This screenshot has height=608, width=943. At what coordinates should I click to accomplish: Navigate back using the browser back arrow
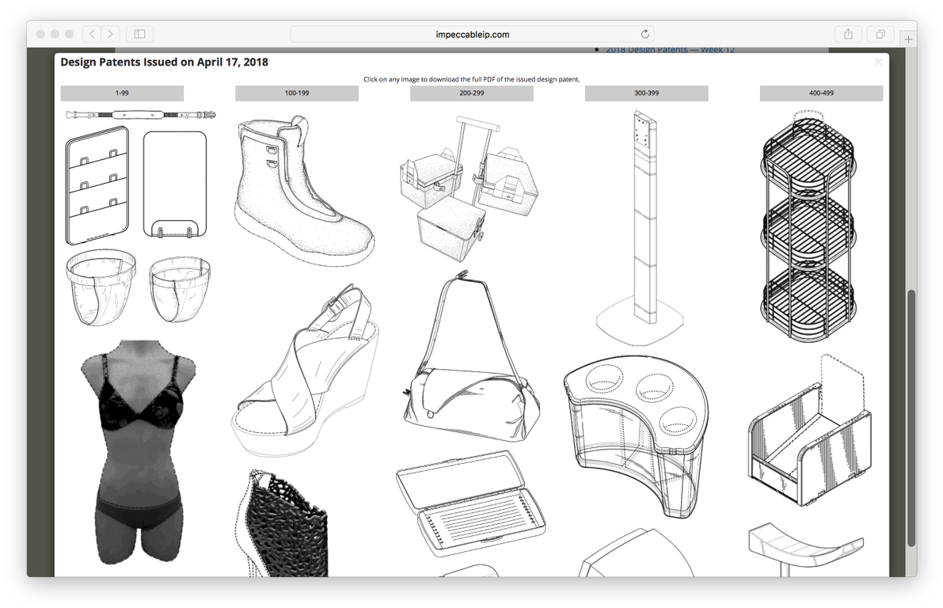click(x=91, y=34)
